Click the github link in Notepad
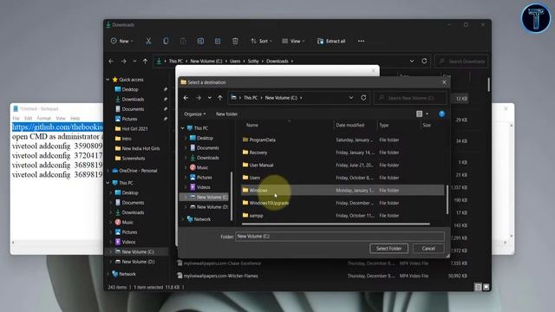555x312 pixels. click(x=57, y=127)
